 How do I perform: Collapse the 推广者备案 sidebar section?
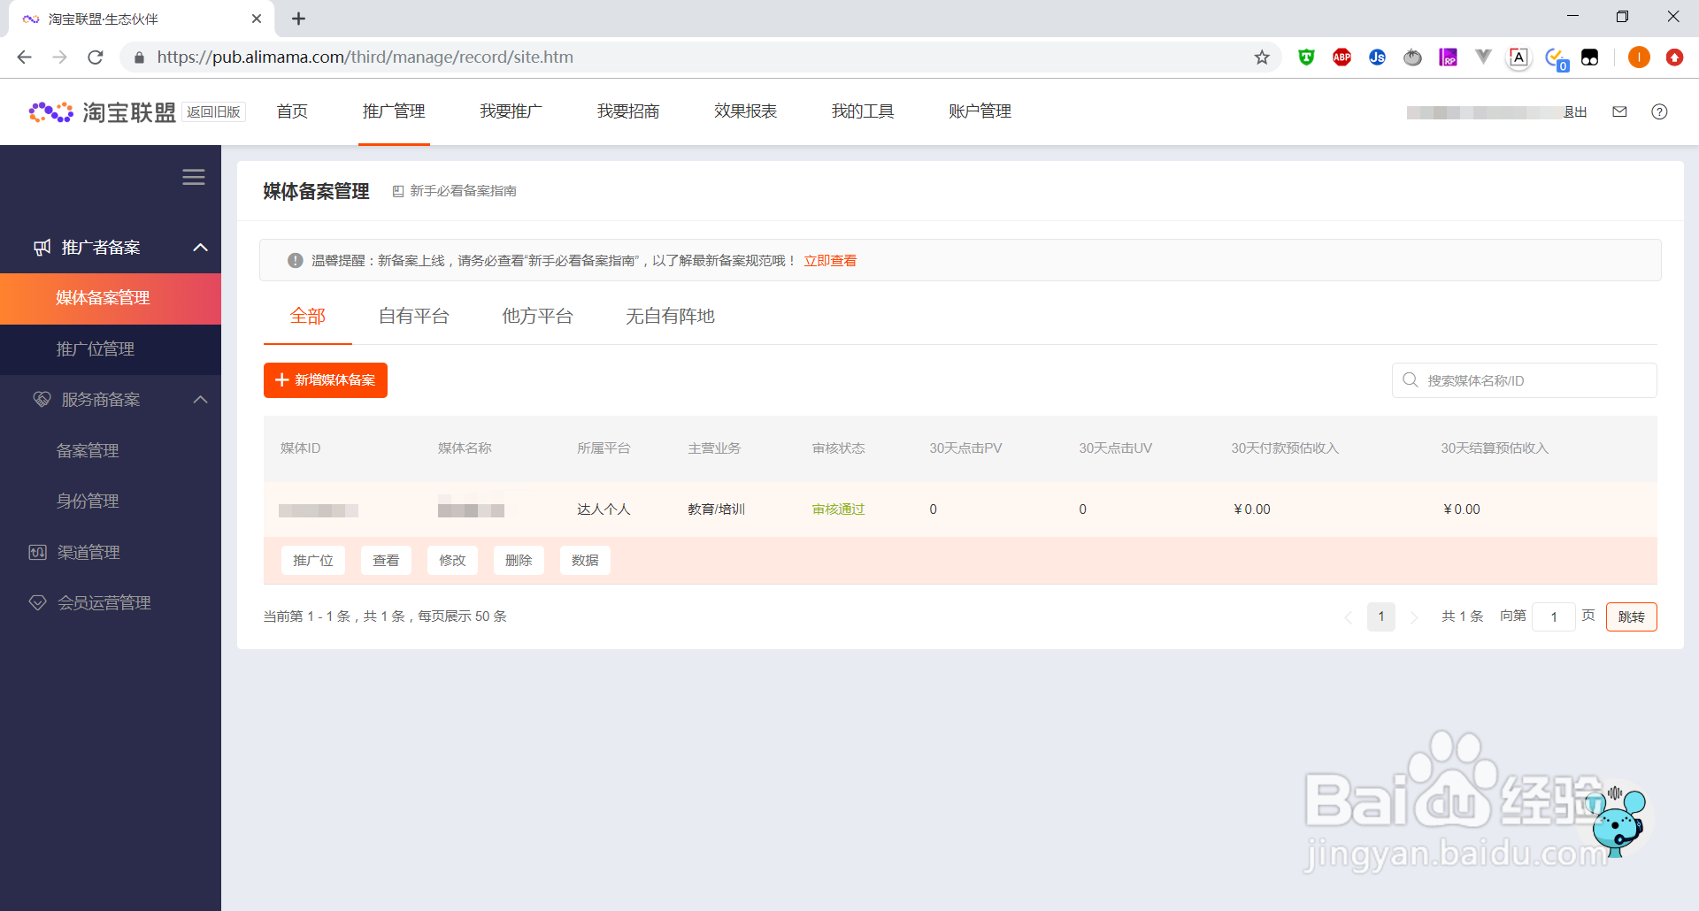click(x=200, y=247)
